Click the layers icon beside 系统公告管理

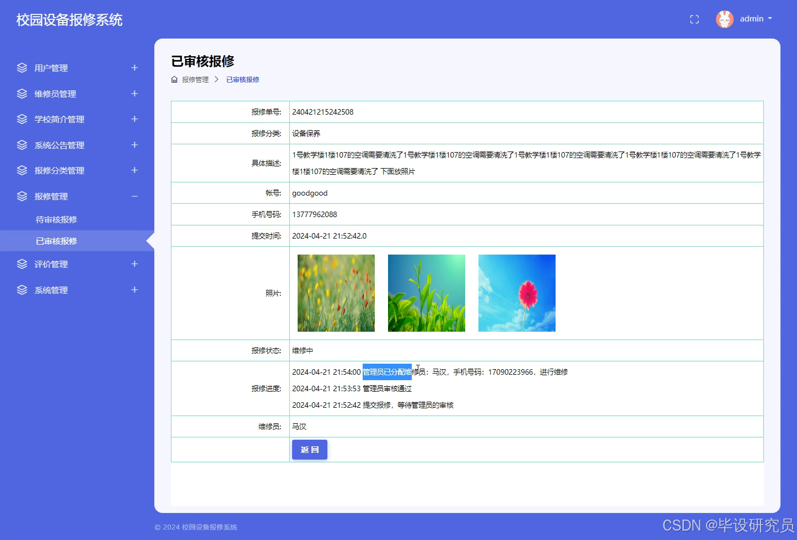(22, 145)
